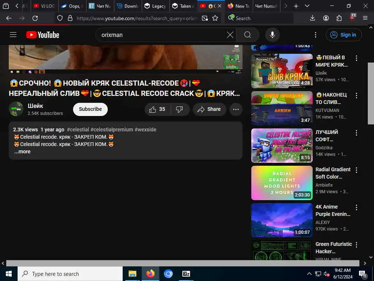The height and width of the screenshot is (281, 374).
Task: Switch to the VJ LOO tab
Action: point(44,6)
